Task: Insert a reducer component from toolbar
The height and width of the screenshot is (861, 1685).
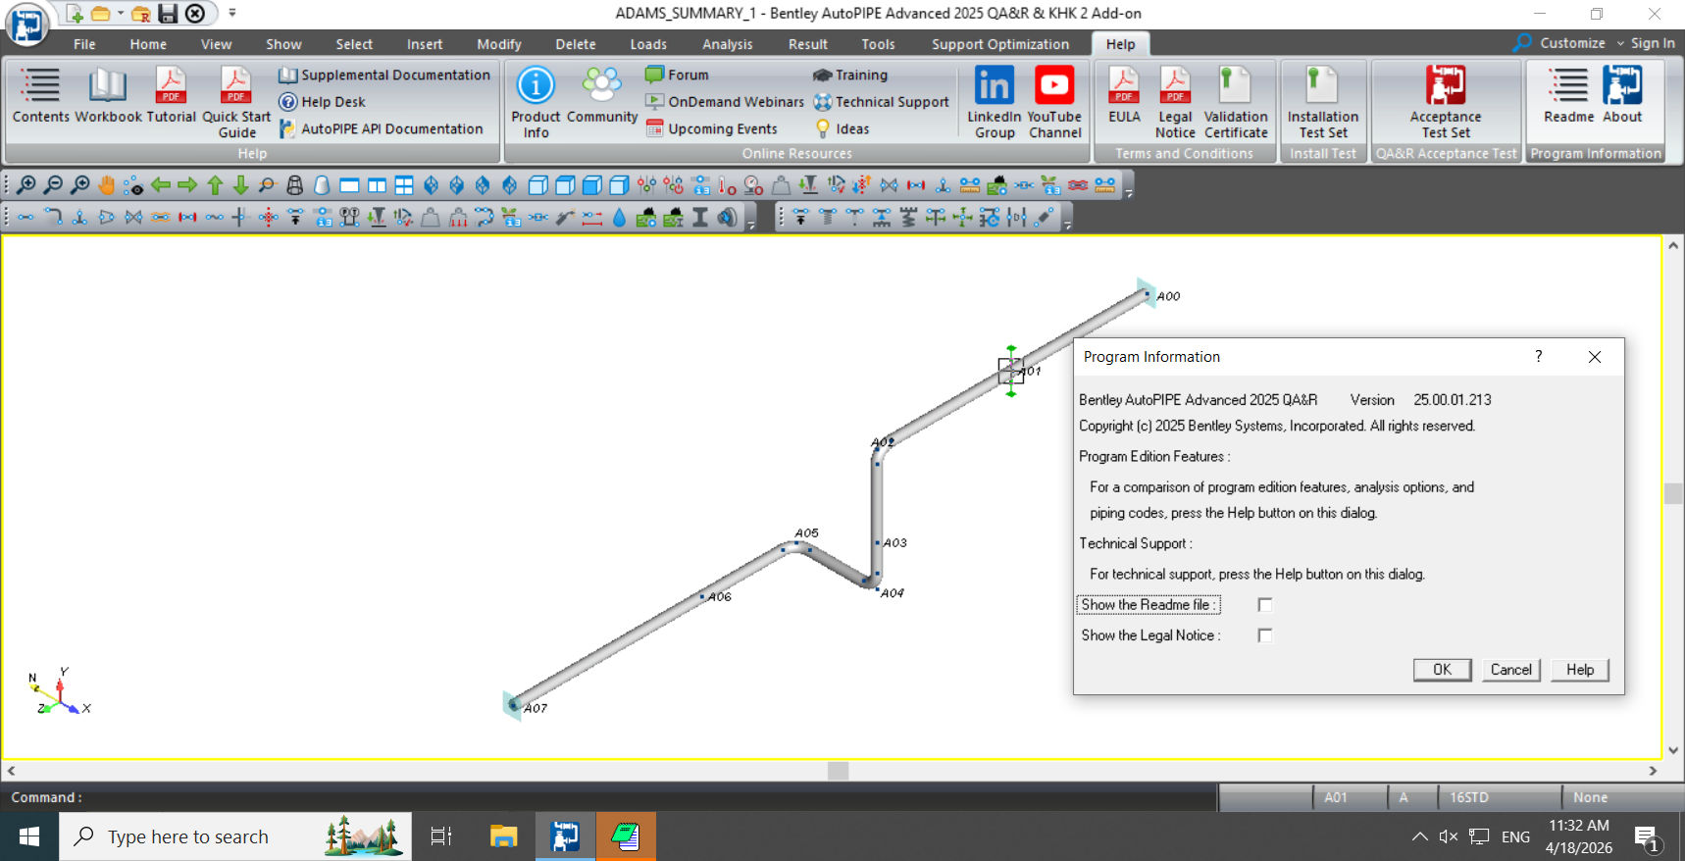Action: click(x=107, y=218)
